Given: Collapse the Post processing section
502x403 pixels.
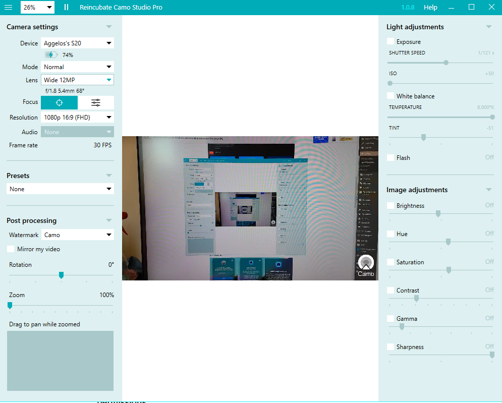Looking at the screenshot, I should pos(109,220).
